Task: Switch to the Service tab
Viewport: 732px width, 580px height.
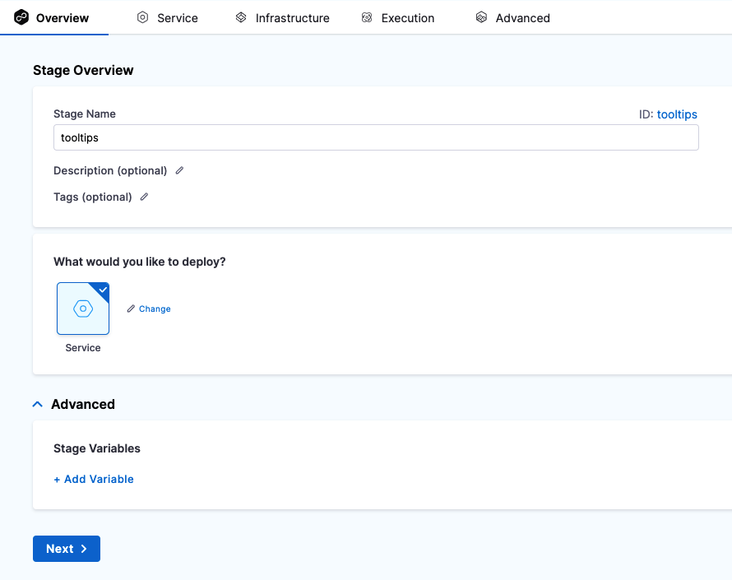Action: pos(177,17)
